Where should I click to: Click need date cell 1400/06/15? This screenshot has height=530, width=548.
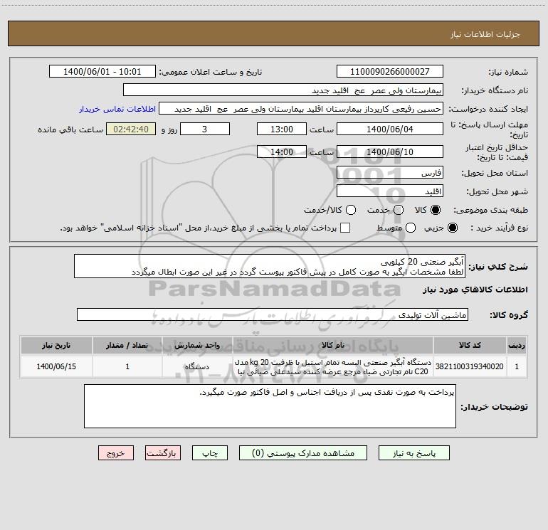56,366
